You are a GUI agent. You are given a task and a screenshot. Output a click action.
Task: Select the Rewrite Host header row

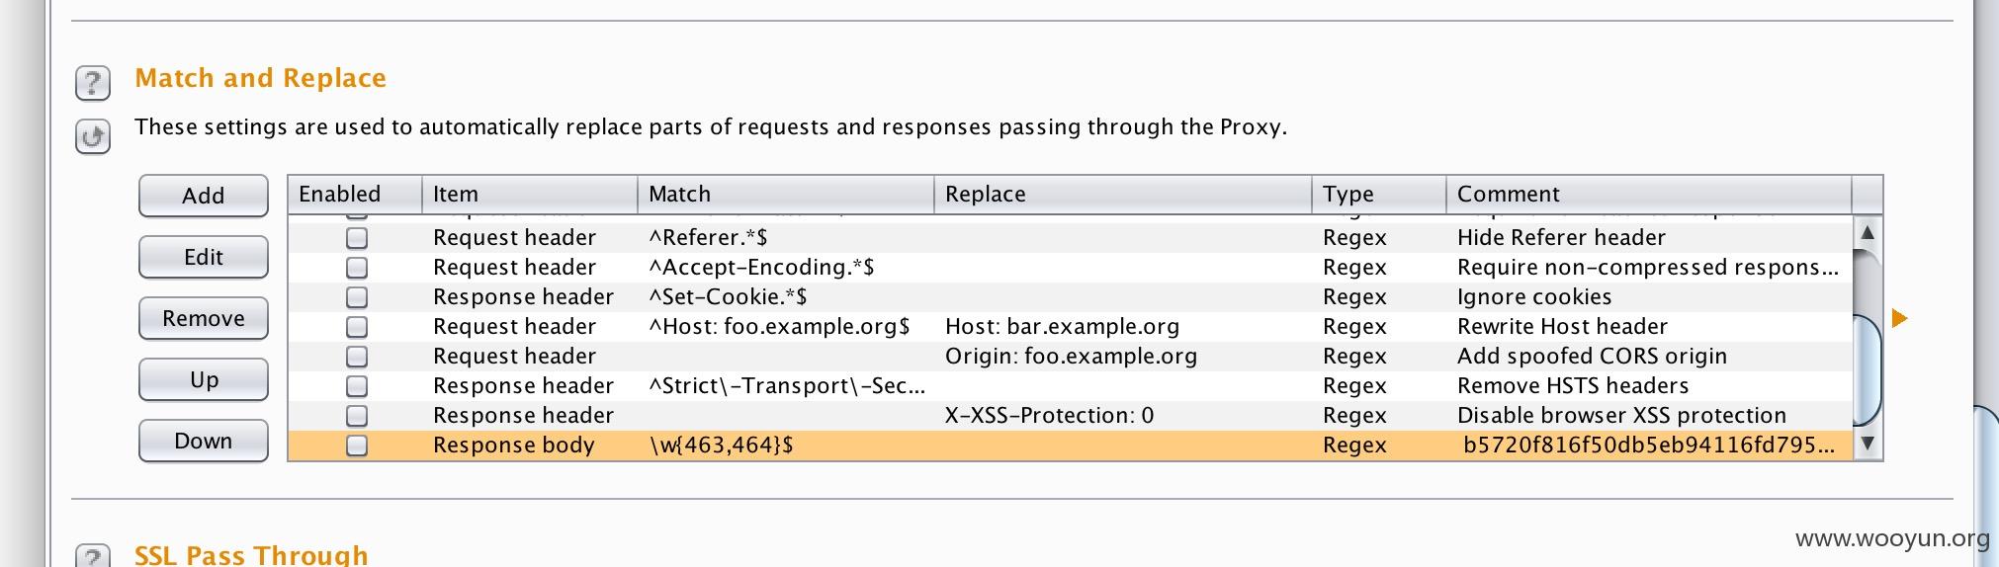tap(1071, 327)
